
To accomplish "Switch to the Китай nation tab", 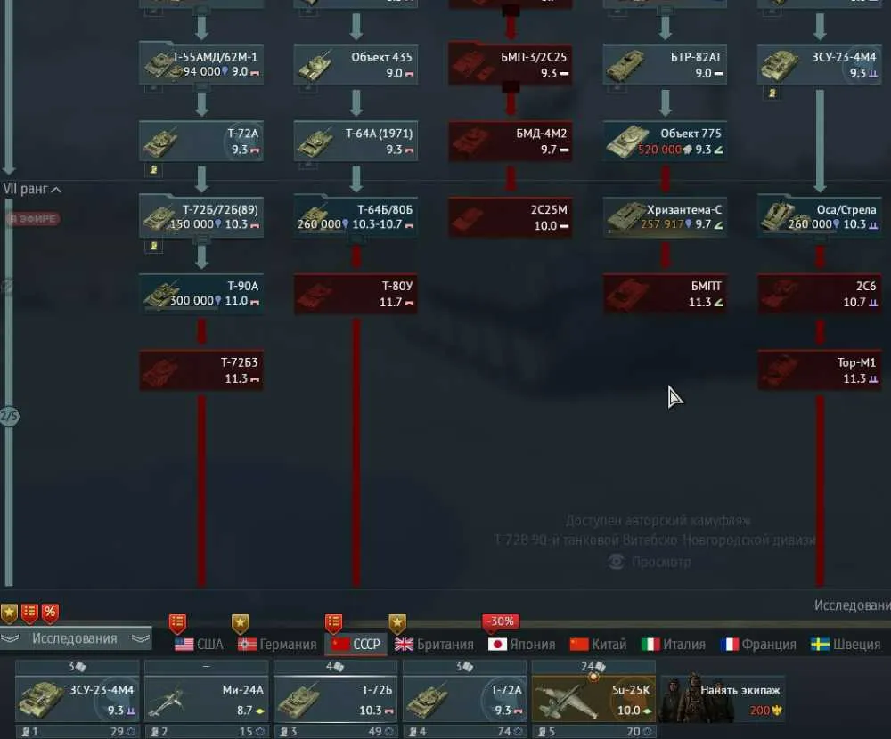I will (599, 645).
